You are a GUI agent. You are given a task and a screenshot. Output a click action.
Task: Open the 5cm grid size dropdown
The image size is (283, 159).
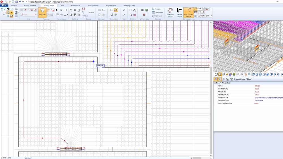coord(36,15)
